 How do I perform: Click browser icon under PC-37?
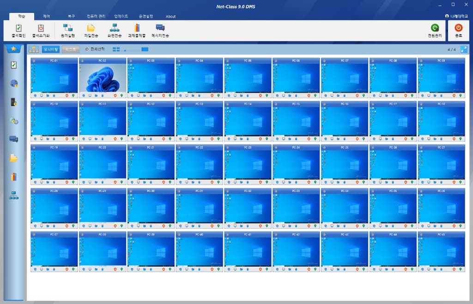(35, 269)
